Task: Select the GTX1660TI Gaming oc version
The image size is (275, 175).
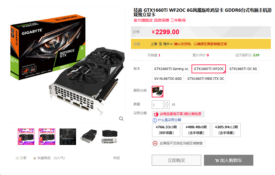Action: 171,69
